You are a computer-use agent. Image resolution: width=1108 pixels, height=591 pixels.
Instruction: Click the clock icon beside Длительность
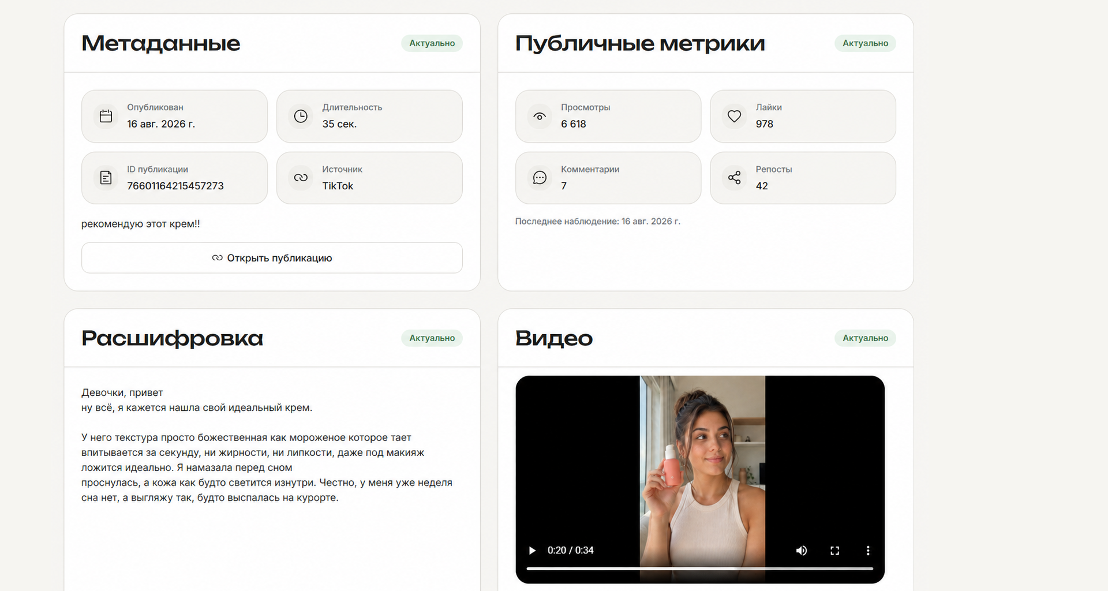click(301, 116)
